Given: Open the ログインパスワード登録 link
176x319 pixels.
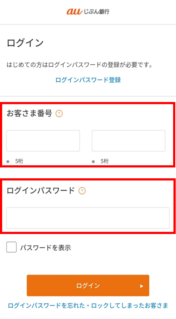Looking at the screenshot, I should point(88,80).
